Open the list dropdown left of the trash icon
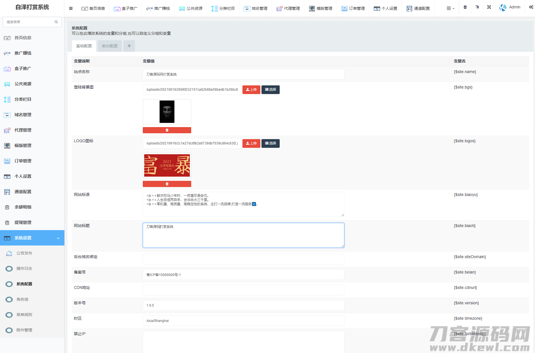This screenshot has height=353, width=535. pyautogui.click(x=450, y=8)
